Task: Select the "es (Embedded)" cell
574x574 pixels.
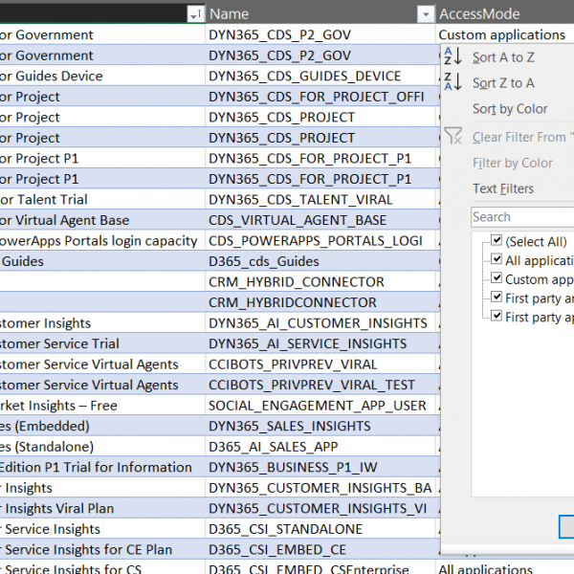Action: pyautogui.click(x=102, y=426)
